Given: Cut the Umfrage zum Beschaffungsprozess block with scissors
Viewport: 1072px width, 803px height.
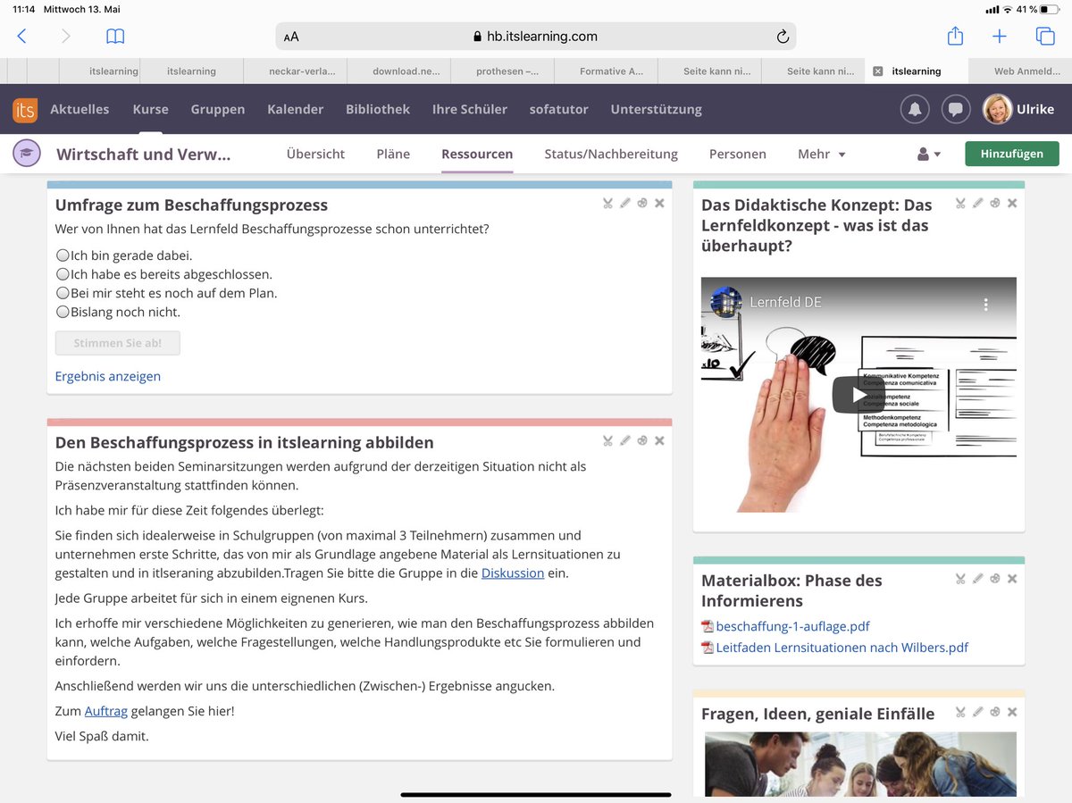Looking at the screenshot, I should tap(607, 204).
